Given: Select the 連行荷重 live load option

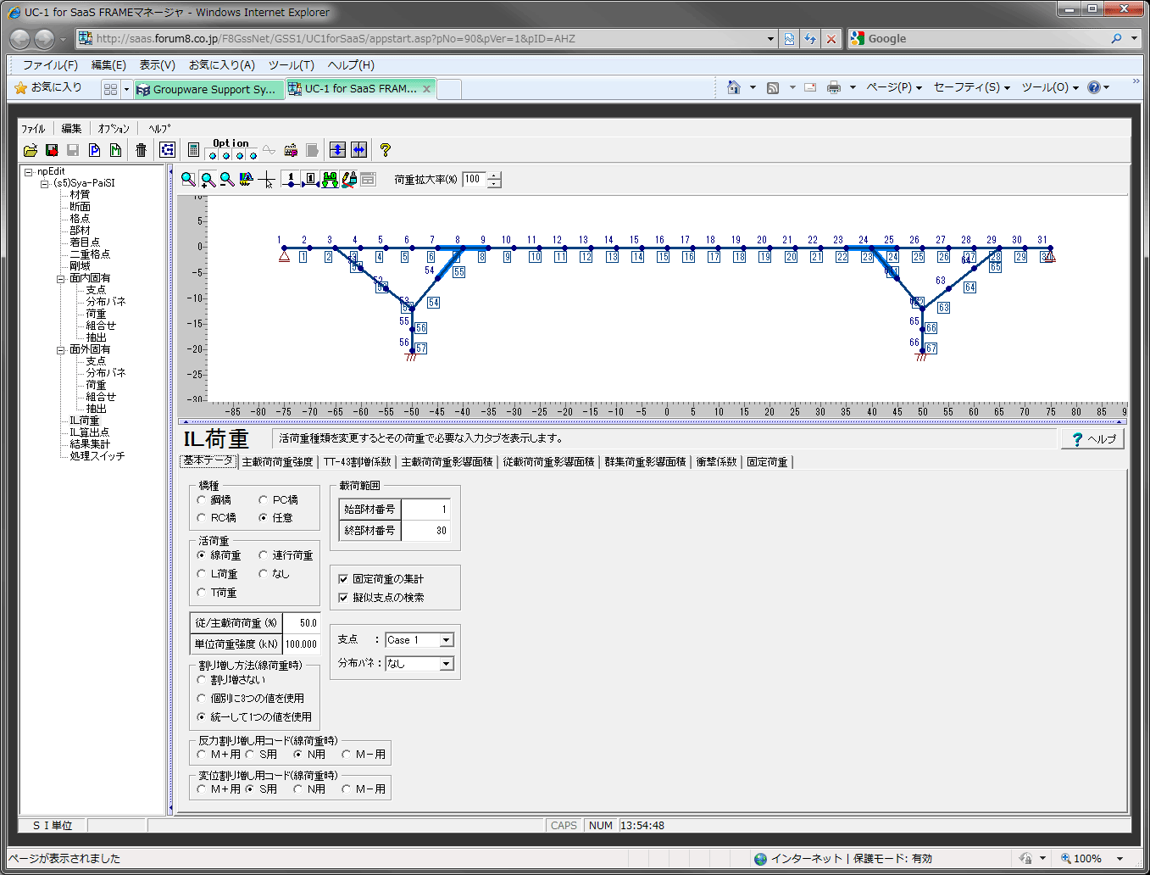Looking at the screenshot, I should (x=264, y=555).
